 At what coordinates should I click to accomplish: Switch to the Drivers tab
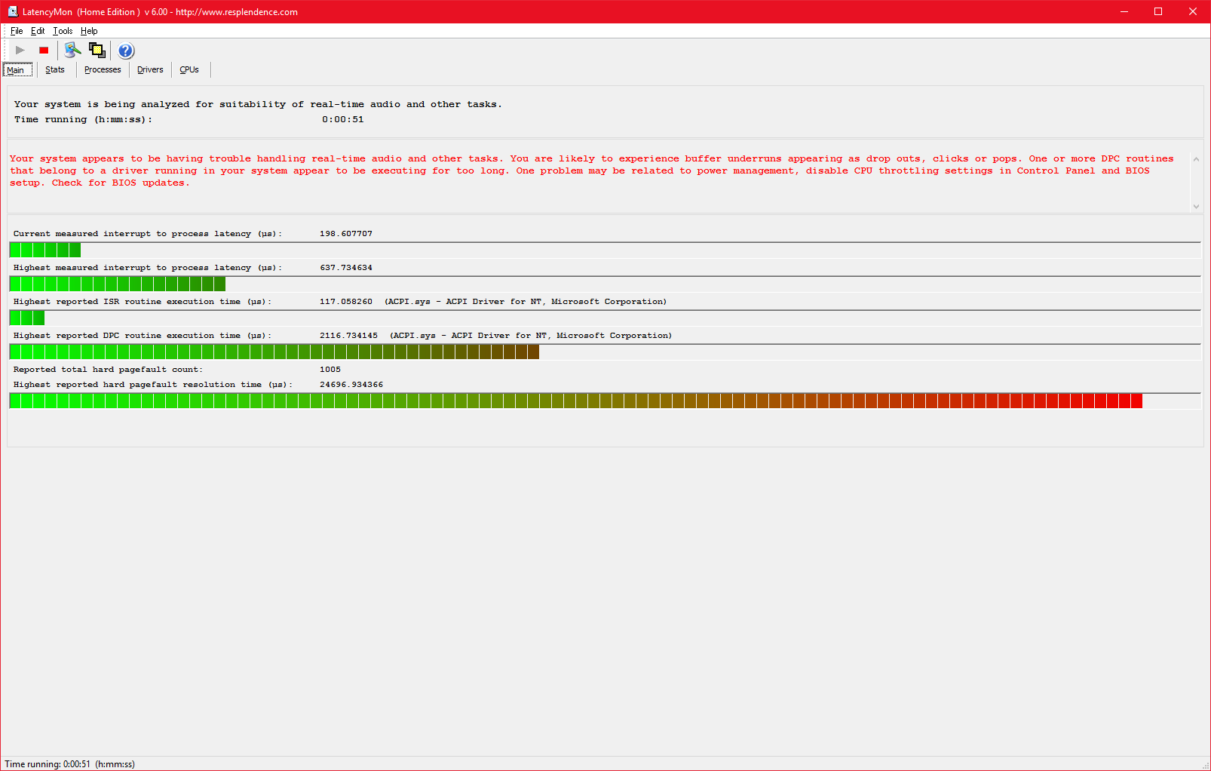(x=150, y=70)
